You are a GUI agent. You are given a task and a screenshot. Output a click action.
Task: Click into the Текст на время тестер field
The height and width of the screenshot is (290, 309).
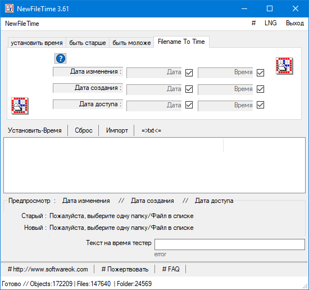[230, 244]
